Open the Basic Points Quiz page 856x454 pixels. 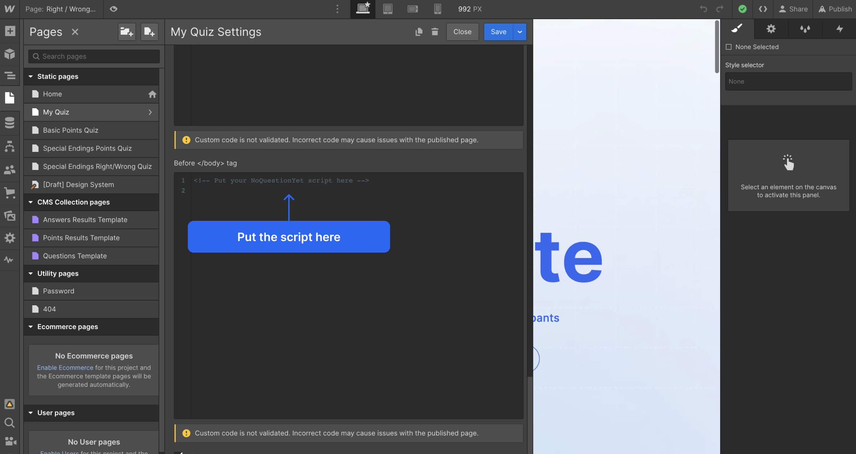tap(91, 130)
